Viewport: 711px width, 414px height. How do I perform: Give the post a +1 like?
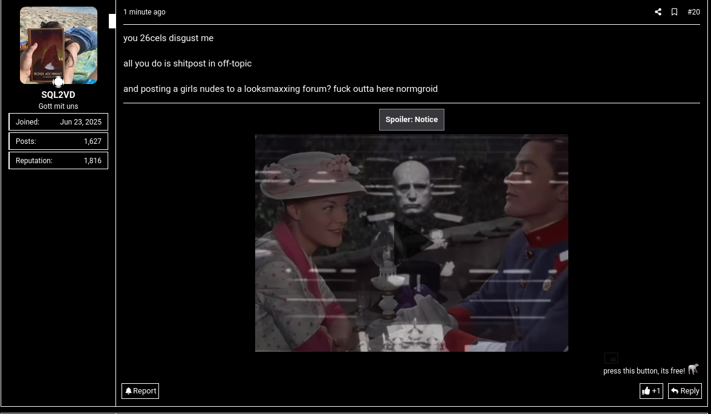[x=651, y=391]
